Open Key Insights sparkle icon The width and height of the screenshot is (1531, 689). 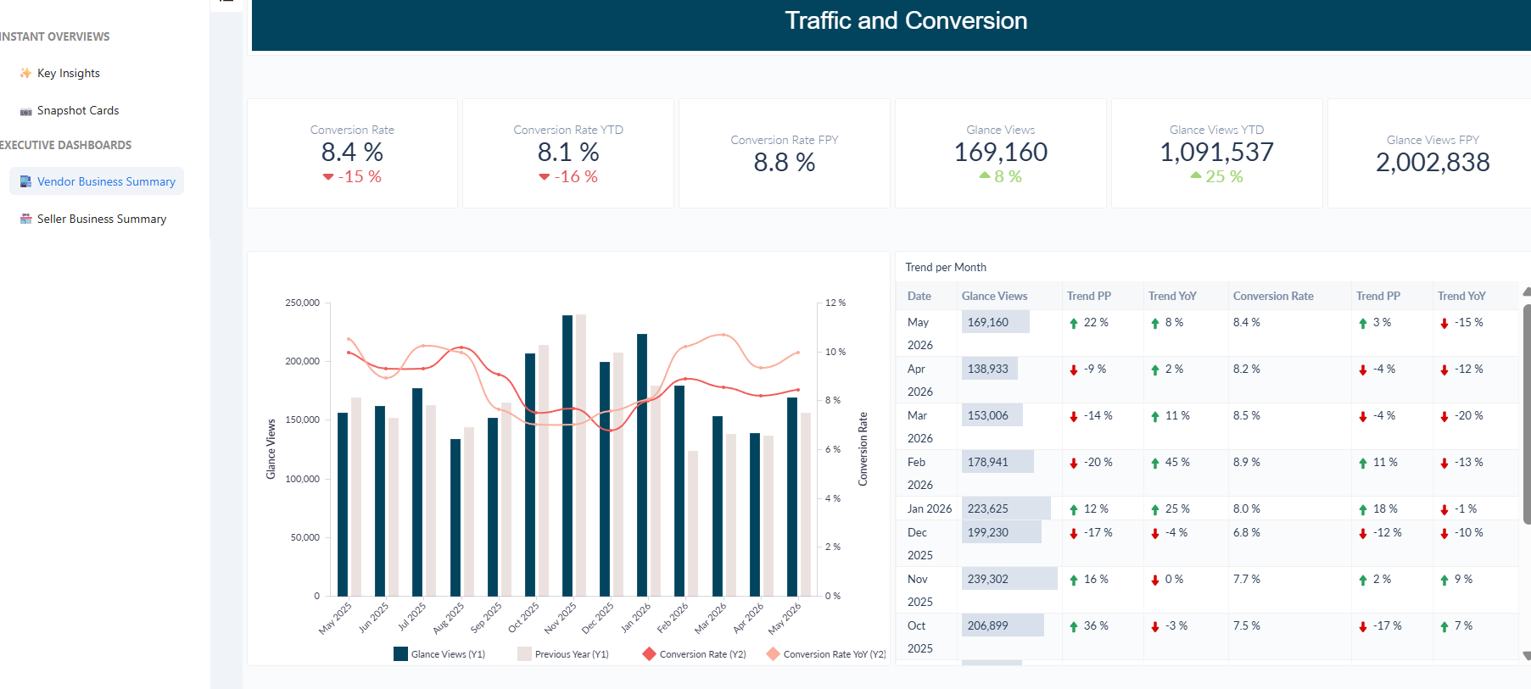[x=25, y=73]
